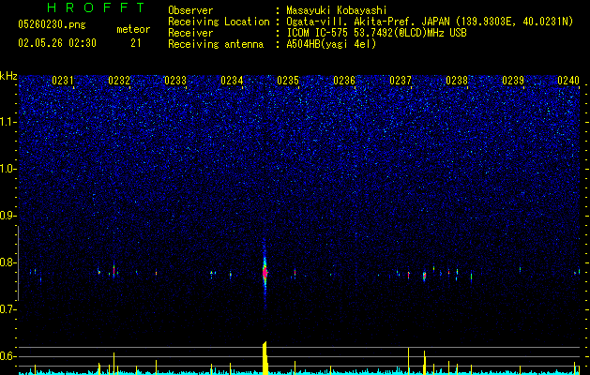Click the 1.0 kHz axis label
The height and width of the screenshot is (375, 590).
[x=8, y=169]
